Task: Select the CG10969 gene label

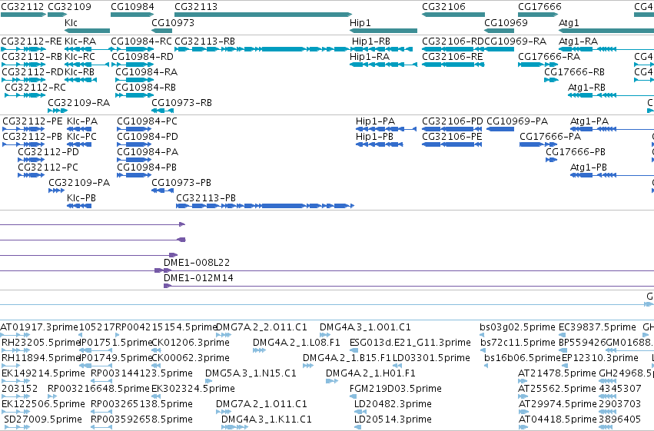Action: [506, 23]
